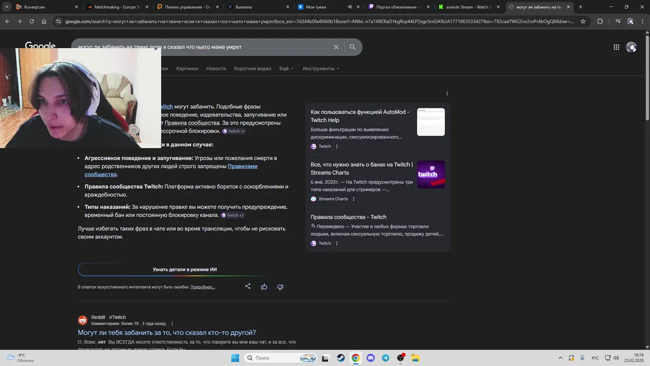Dislike the AI overview with thumbs down

tap(280, 287)
